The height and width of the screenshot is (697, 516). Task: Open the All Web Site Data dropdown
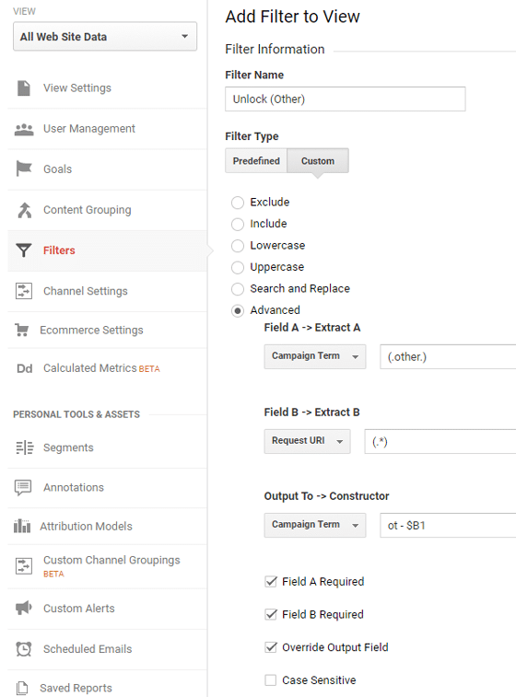[x=105, y=37]
